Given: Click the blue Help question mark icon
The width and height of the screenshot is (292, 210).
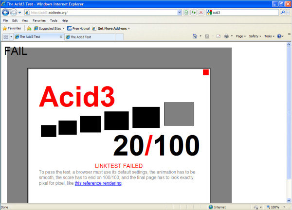Looking at the screenshot, I should click(279, 36).
